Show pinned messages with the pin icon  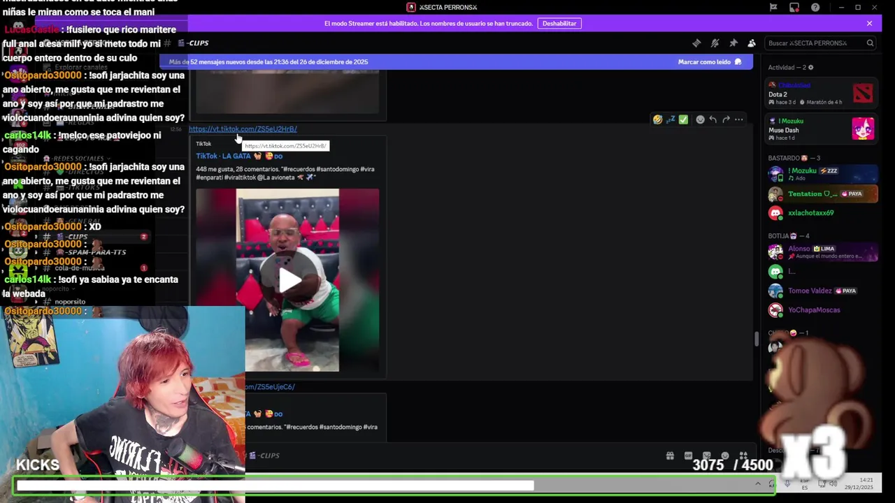point(733,43)
